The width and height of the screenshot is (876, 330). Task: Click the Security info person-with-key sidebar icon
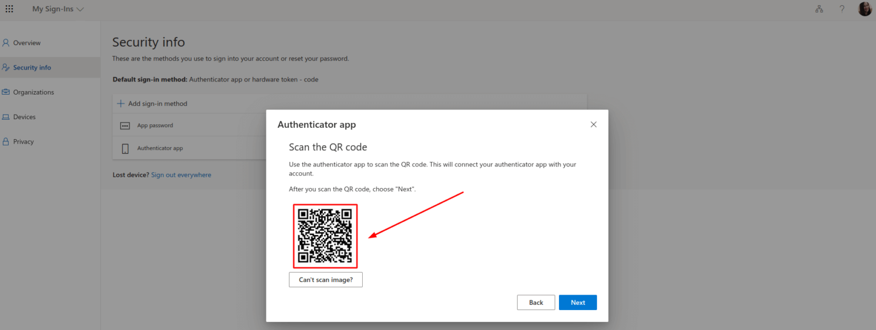click(x=6, y=67)
